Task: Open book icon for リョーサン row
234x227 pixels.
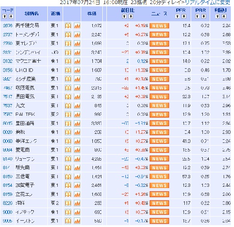Action: point(68,159)
